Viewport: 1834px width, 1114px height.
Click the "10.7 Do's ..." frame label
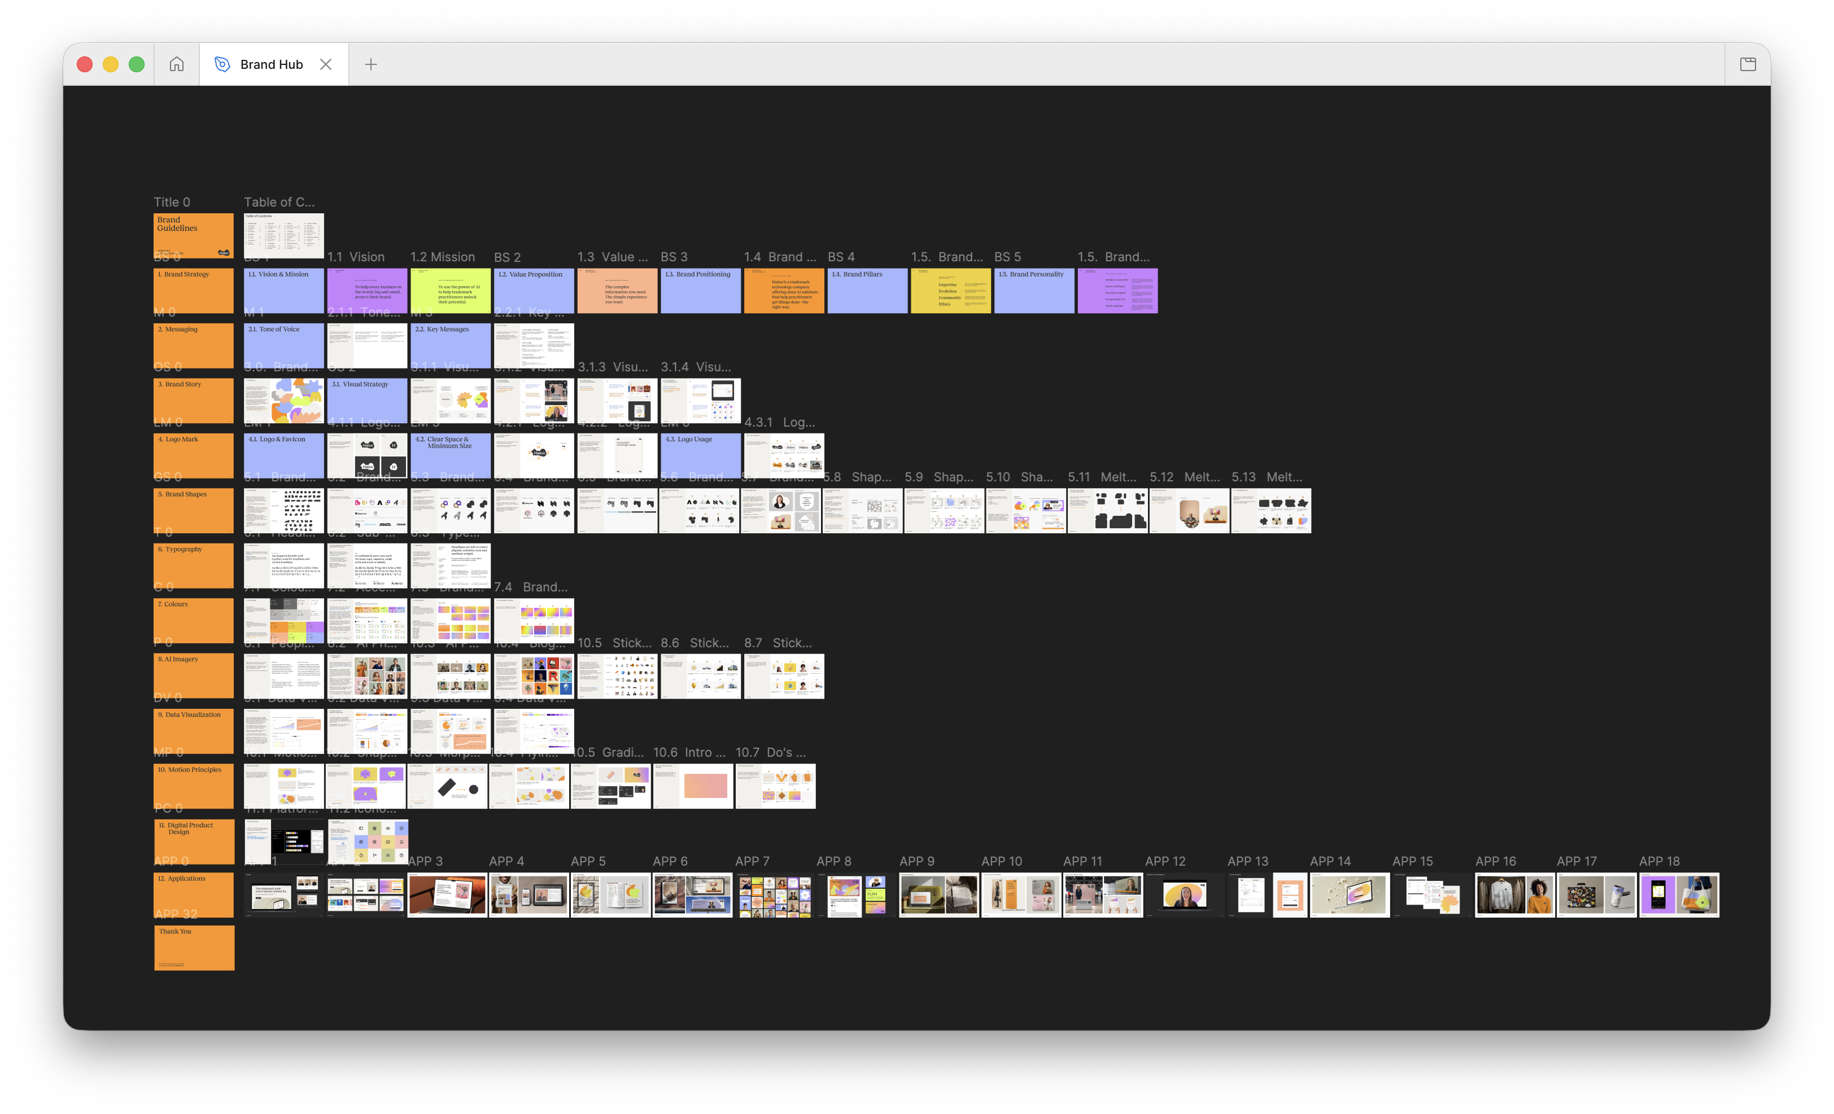point(770,752)
